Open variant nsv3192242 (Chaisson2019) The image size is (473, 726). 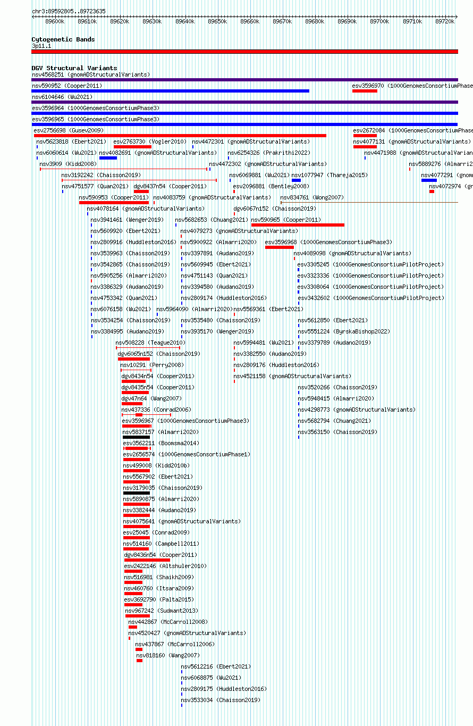[101, 175]
